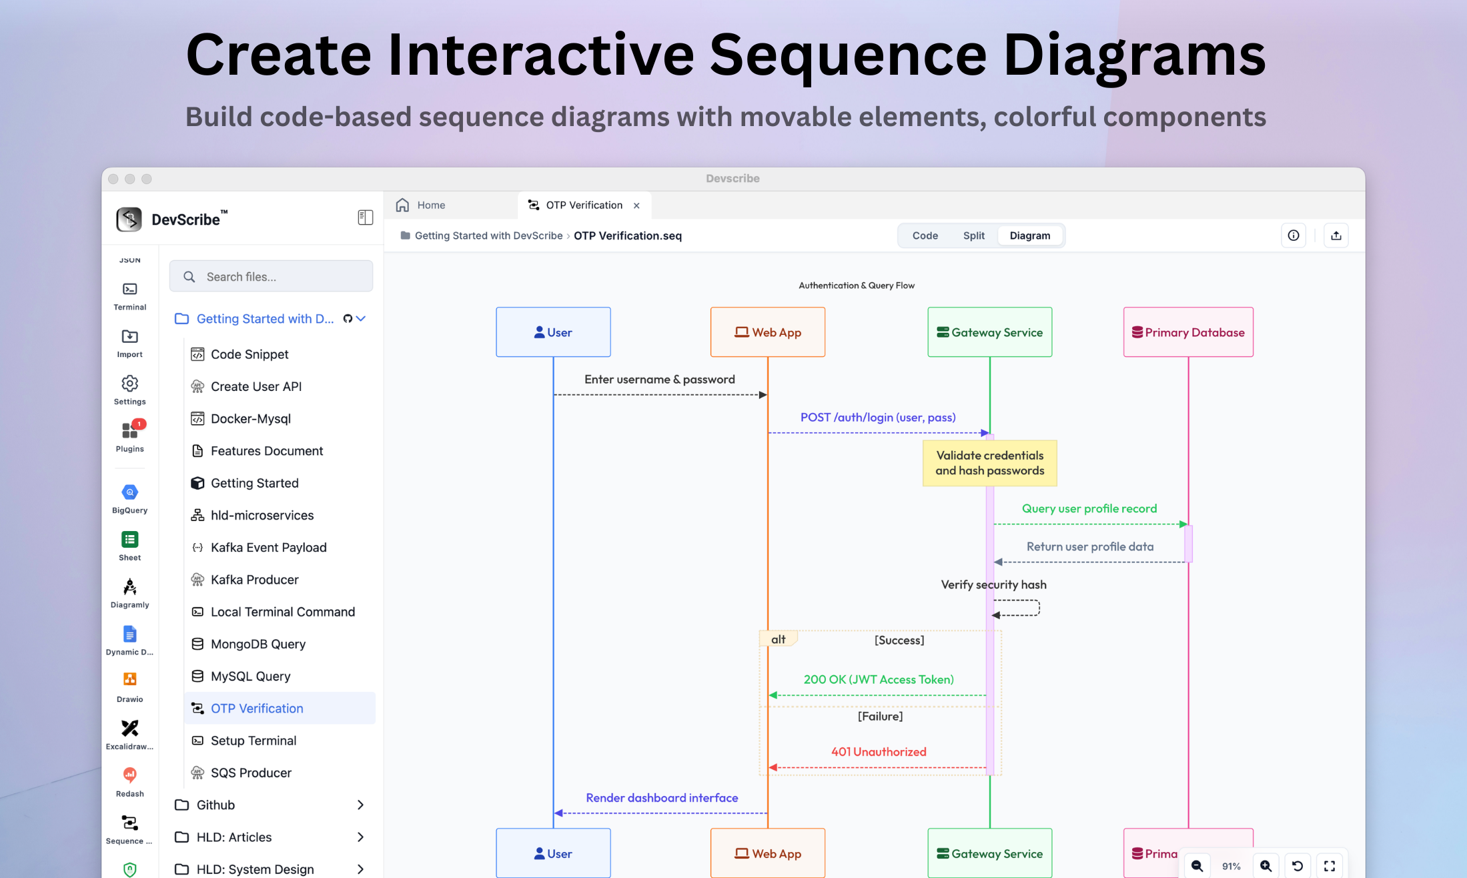Open the Features Document file
The image size is (1467, 878).
(280, 451)
